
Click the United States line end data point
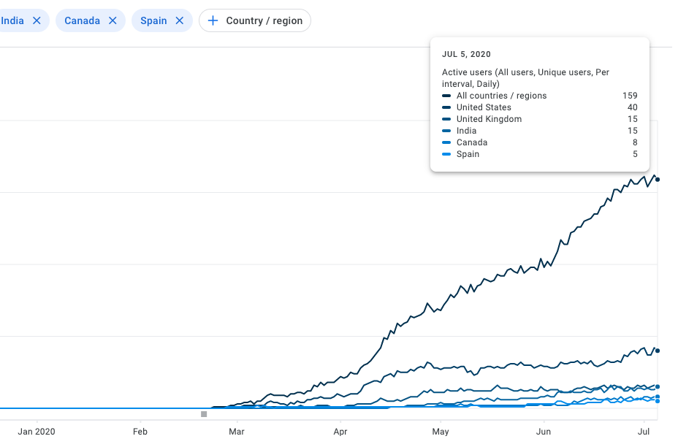[x=658, y=351]
